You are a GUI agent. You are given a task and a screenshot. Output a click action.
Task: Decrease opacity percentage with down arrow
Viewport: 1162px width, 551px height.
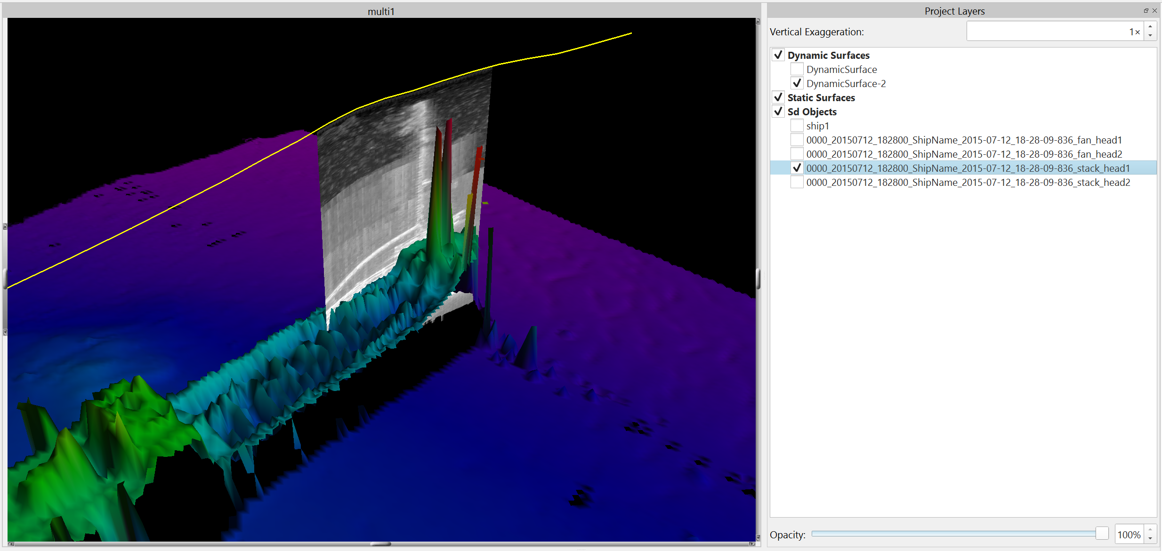coord(1150,539)
